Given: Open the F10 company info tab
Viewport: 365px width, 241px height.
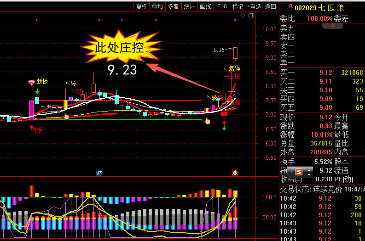Looking at the screenshot, I should 222,6.
